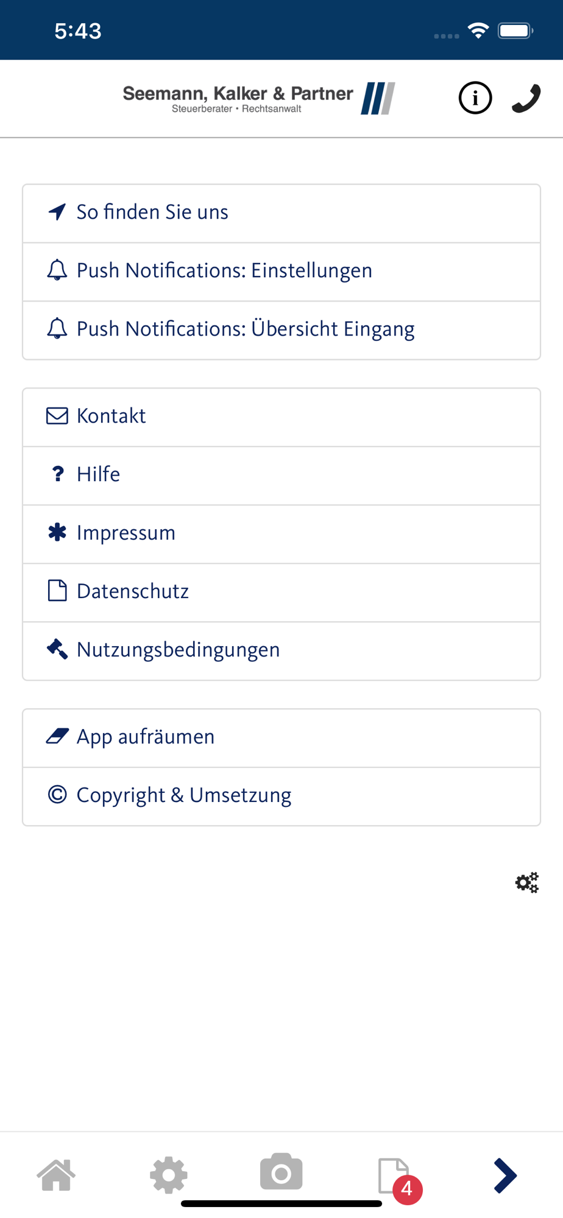Tap the Seemann, Kalker & Partner logo

click(x=259, y=98)
